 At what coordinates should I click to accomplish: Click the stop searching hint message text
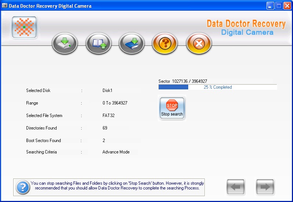coord(117,185)
